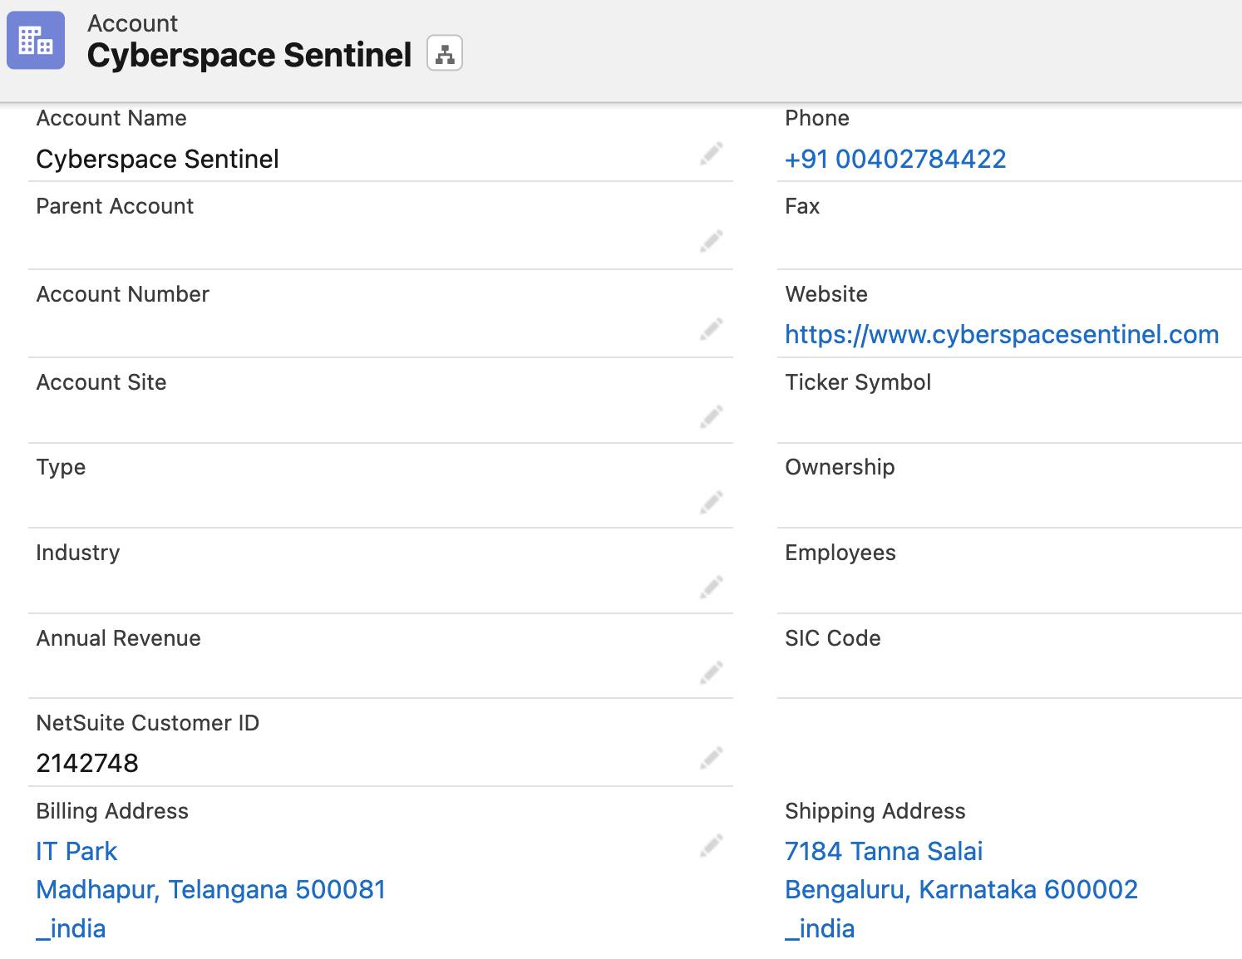The width and height of the screenshot is (1242, 959).
Task: Edit the Annual Revenue field pencil
Action: pos(711,672)
